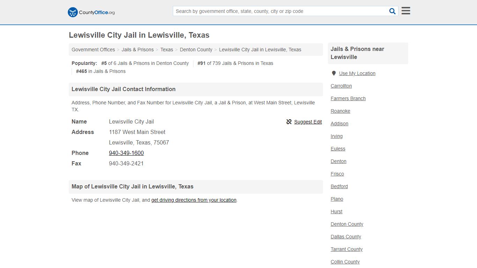Click the CountyOffice.org logo
Viewport: 477px width, 268px height.
[91, 12]
